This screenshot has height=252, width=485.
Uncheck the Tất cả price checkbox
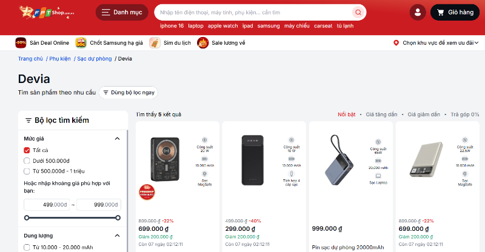[x=27, y=150]
